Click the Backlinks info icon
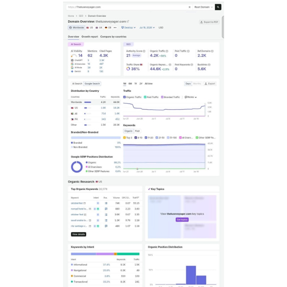 [209, 65]
